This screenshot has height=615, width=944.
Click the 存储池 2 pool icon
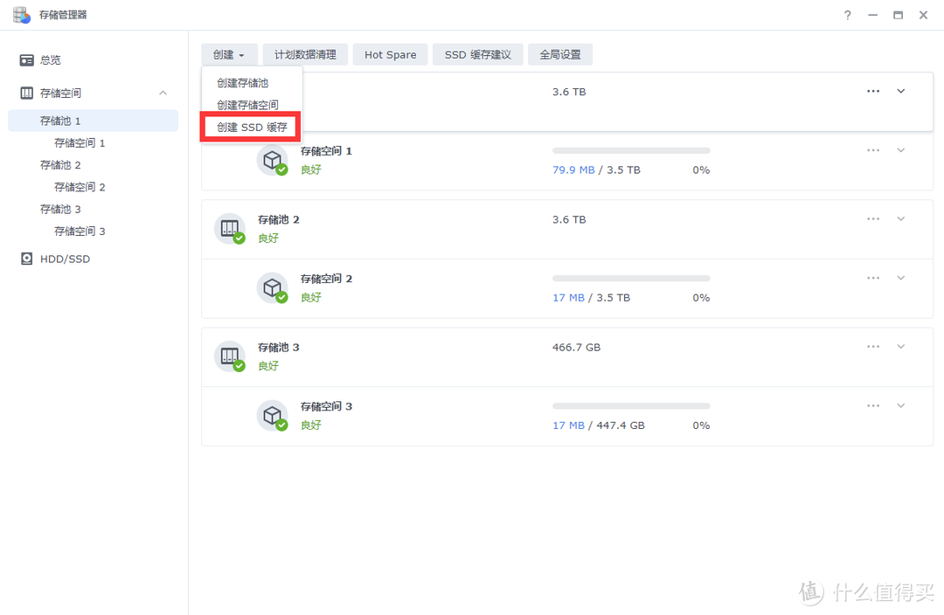point(229,228)
